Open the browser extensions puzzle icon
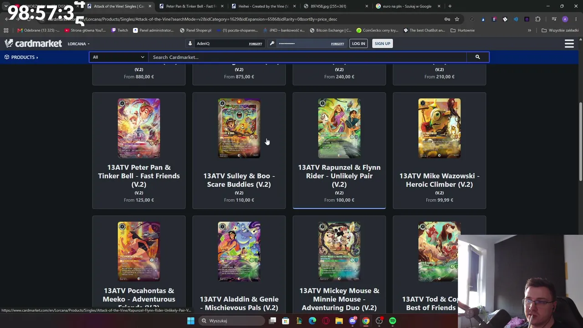 click(x=538, y=19)
